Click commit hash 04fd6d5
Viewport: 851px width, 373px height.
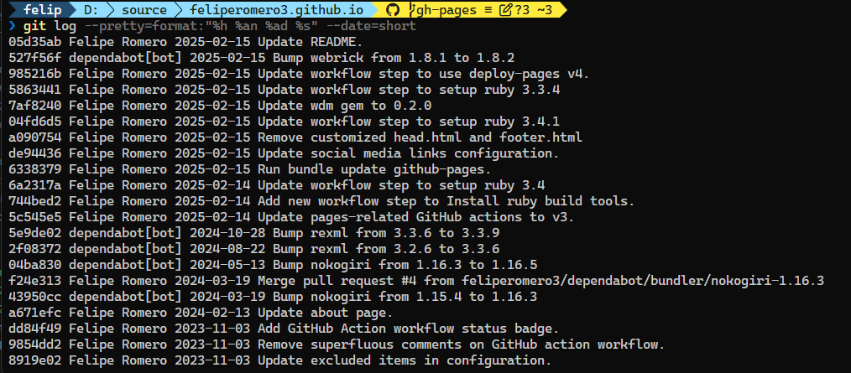click(x=34, y=122)
